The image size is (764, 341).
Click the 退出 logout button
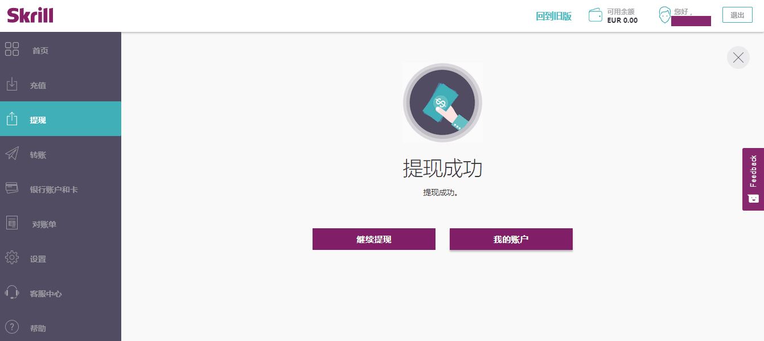[737, 15]
